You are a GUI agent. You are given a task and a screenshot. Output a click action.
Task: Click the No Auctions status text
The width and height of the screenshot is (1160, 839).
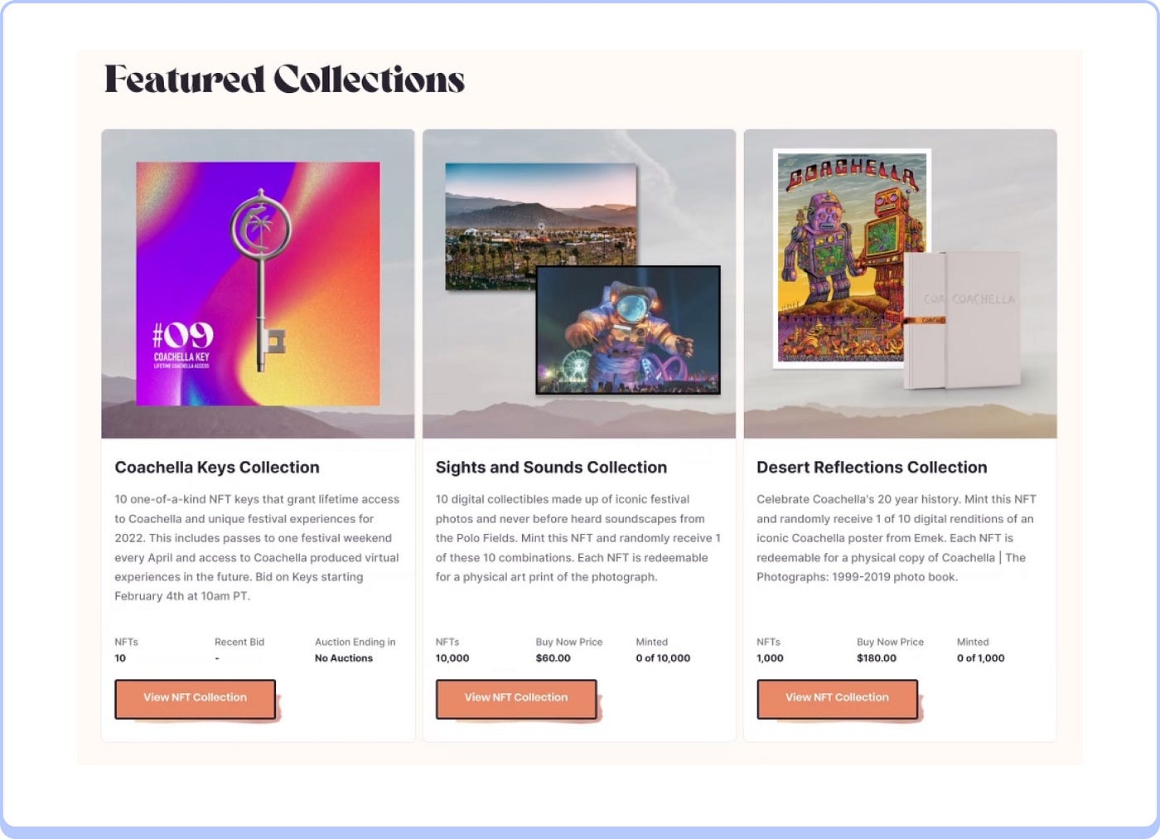(344, 658)
